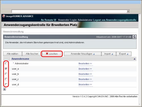Click the refresh icon beside the update timestamp
Screen dimensions: 142x107
[134, 37]
